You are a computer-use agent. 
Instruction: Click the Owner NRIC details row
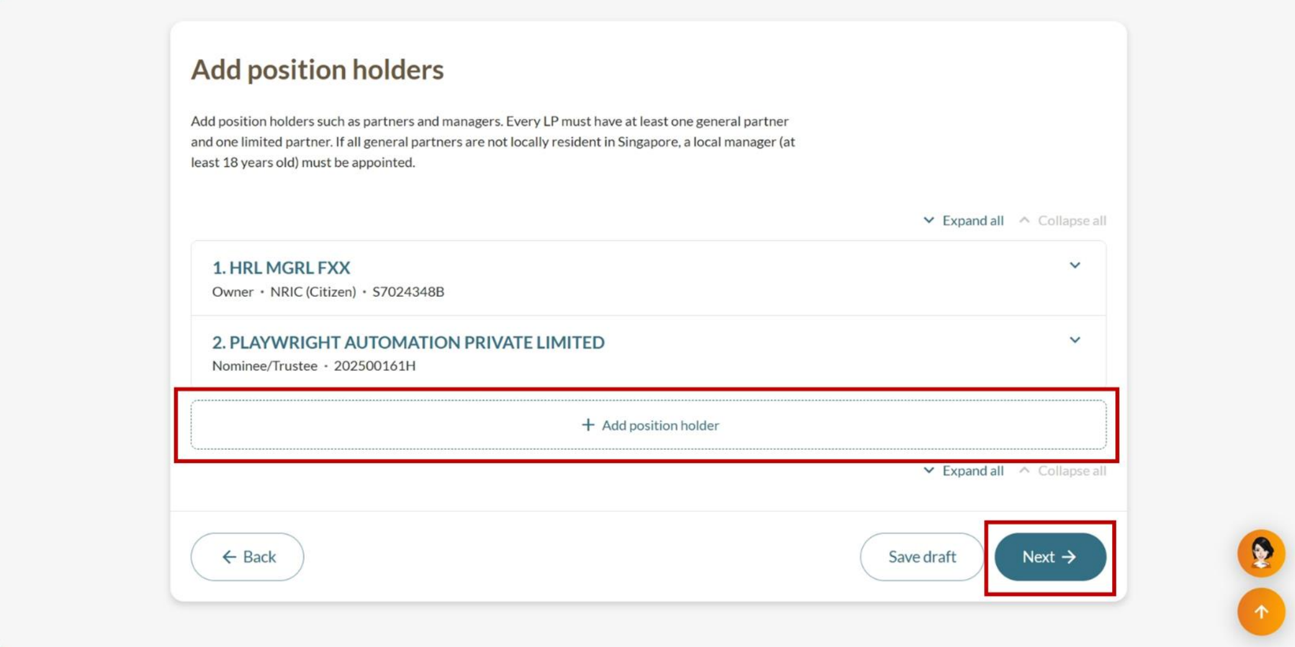pyautogui.click(x=328, y=292)
